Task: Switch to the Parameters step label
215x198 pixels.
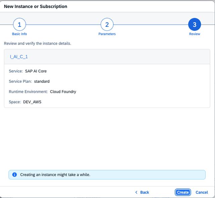Action: click(x=107, y=34)
